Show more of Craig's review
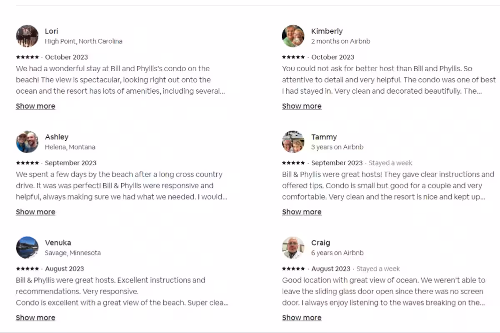The image size is (500, 333). (302, 318)
